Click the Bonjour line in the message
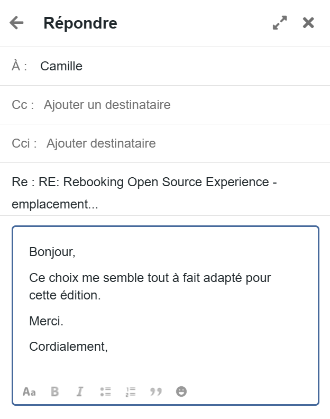330x419 pixels. tap(52, 252)
